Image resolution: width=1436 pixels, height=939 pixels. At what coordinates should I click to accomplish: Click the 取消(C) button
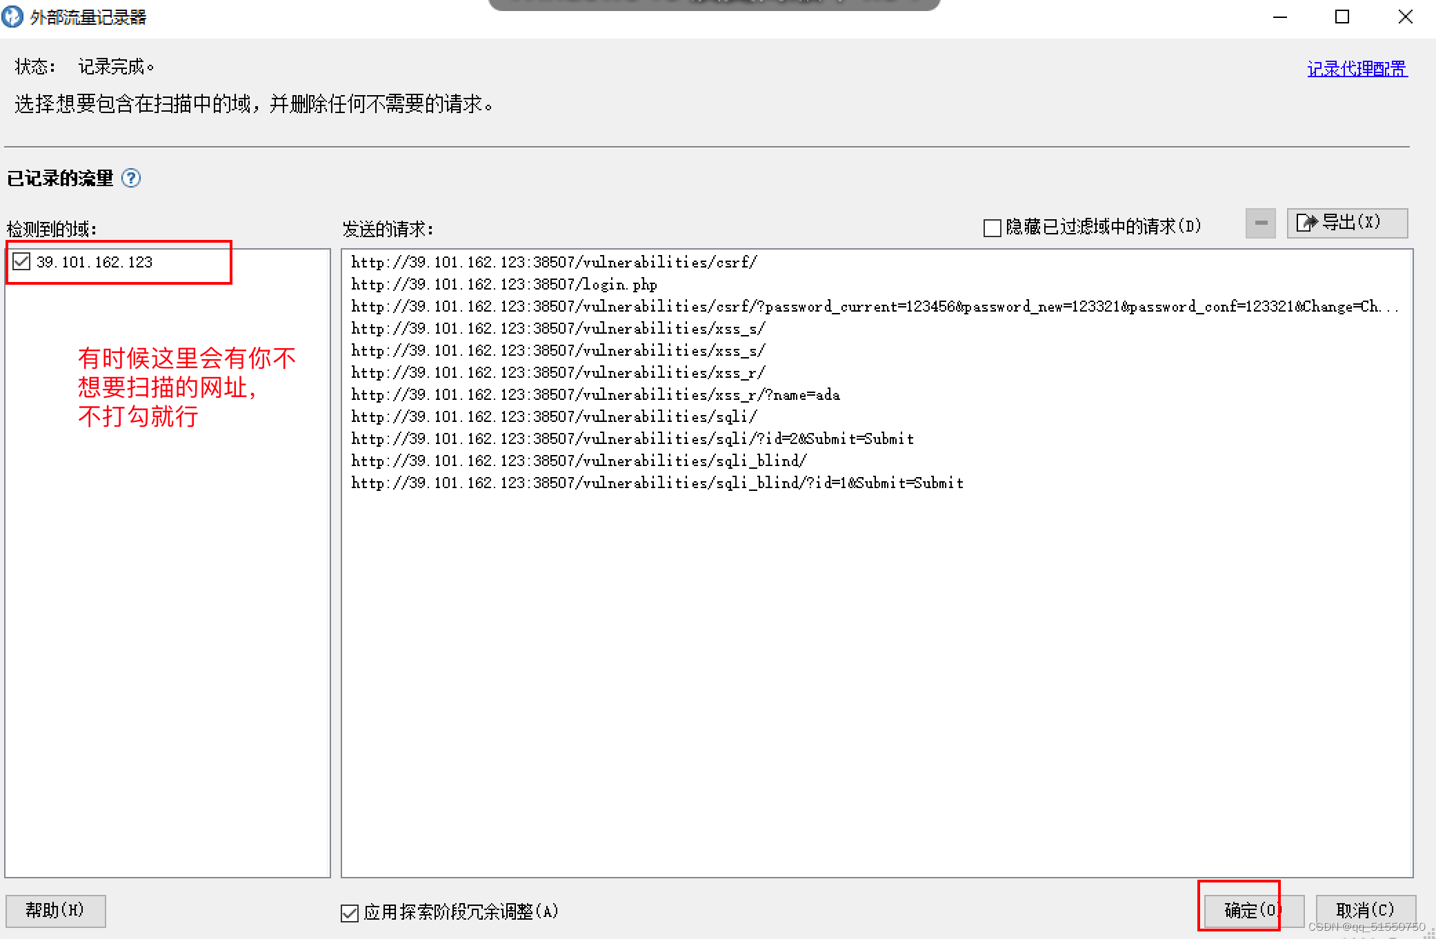1366,911
